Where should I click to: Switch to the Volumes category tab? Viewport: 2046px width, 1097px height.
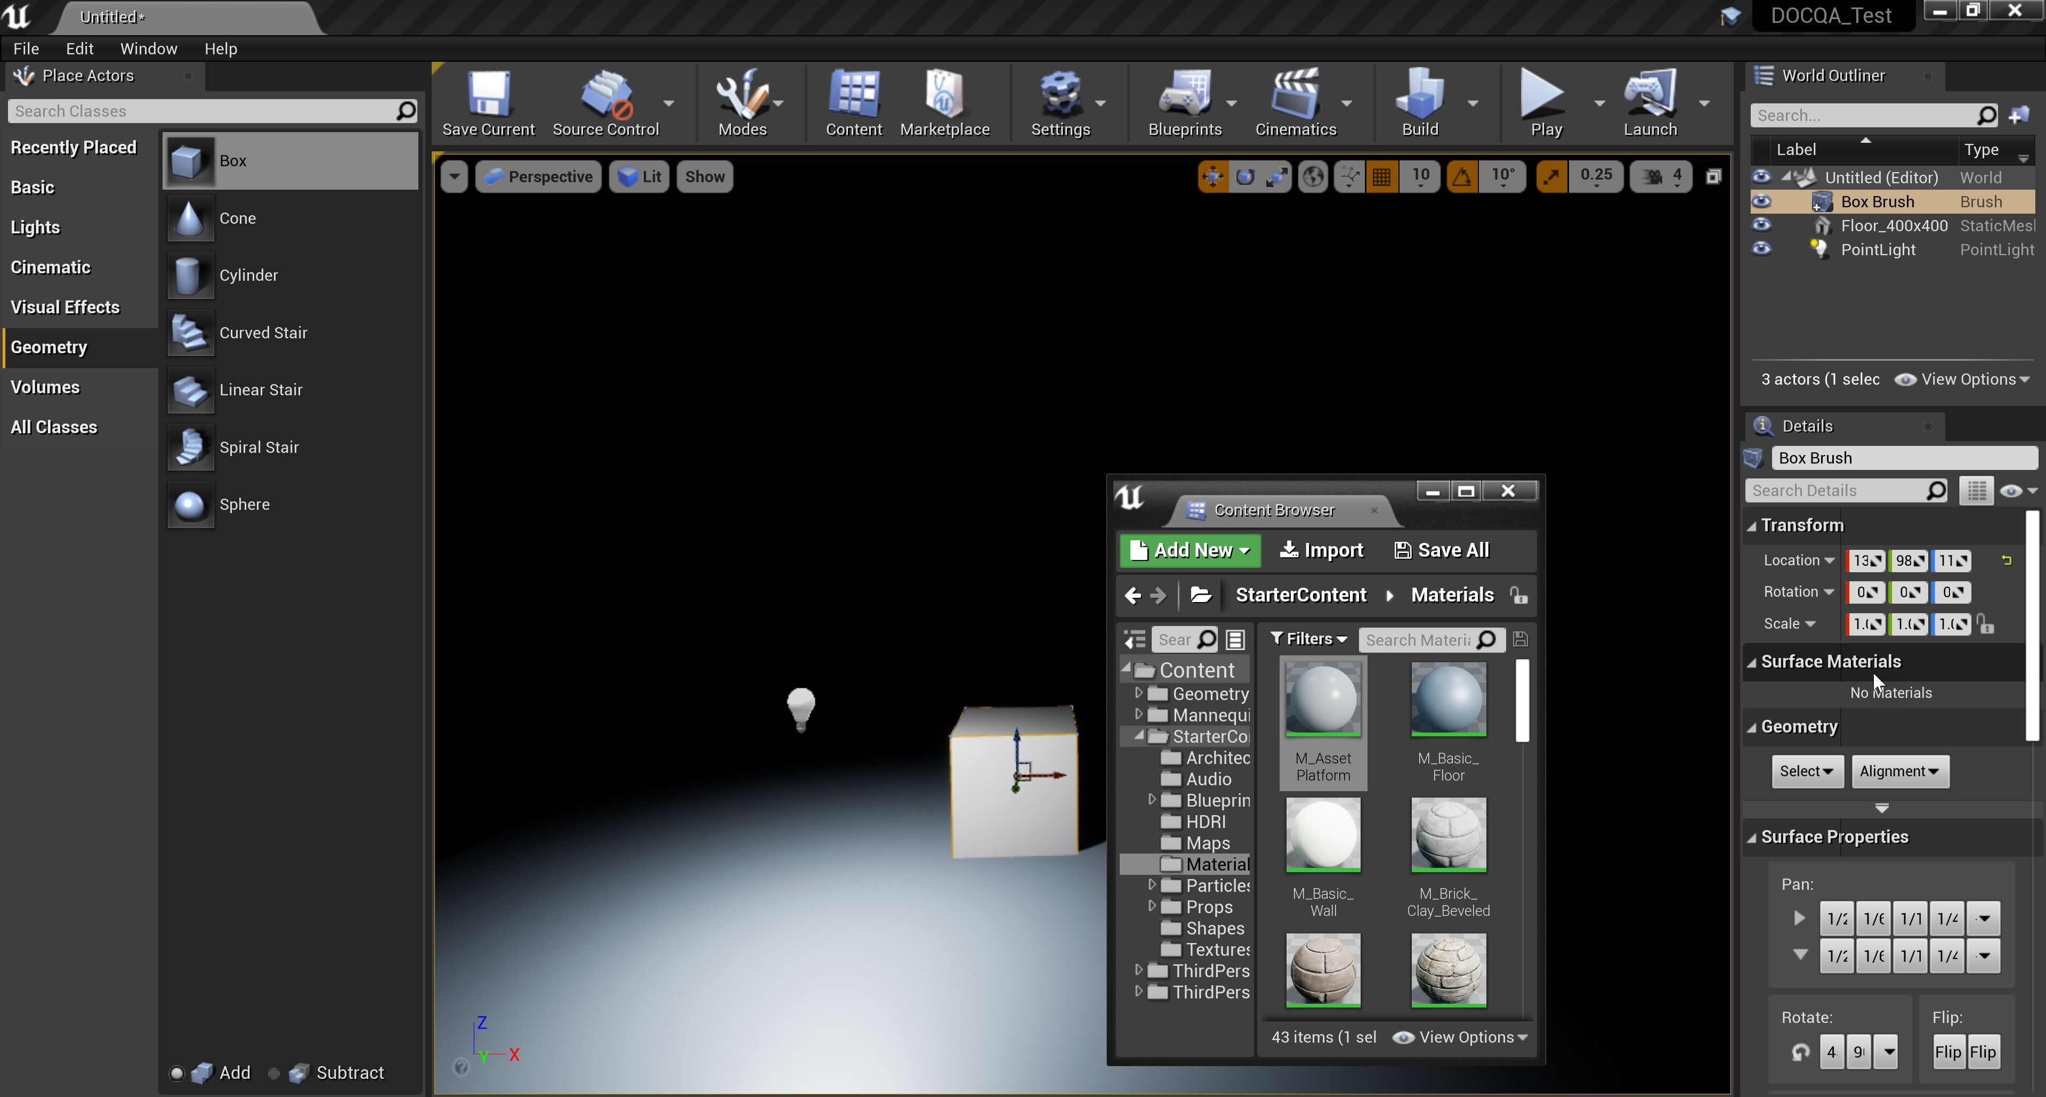45,387
